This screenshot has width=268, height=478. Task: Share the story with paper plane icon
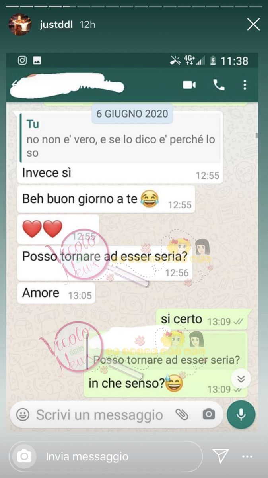220,456
